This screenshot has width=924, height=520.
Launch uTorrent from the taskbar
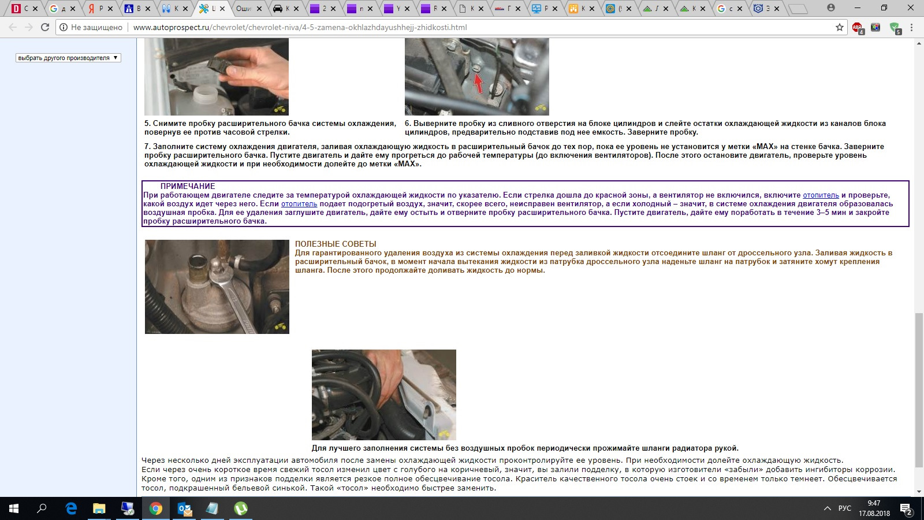[241, 508]
